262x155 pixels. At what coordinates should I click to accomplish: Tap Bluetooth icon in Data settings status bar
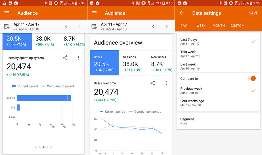click(x=221, y=3)
